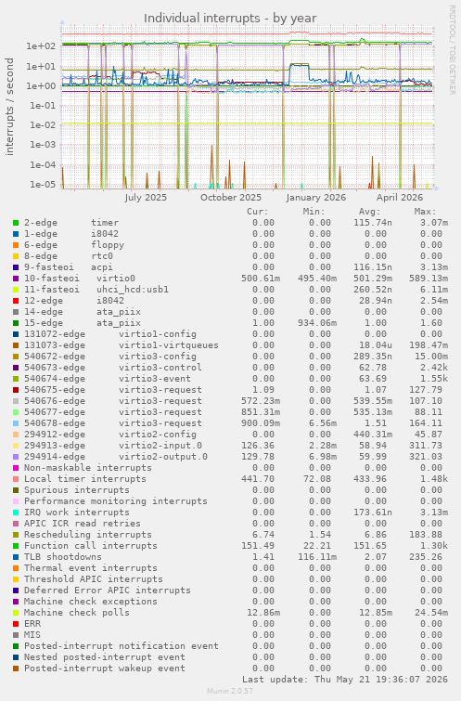Click the Munin 2.0.57 footer text

pos(230,691)
